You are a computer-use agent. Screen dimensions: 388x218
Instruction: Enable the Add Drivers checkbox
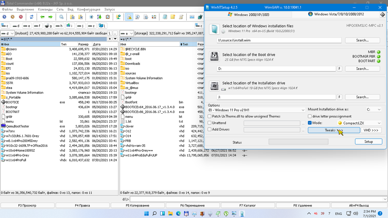point(209,130)
